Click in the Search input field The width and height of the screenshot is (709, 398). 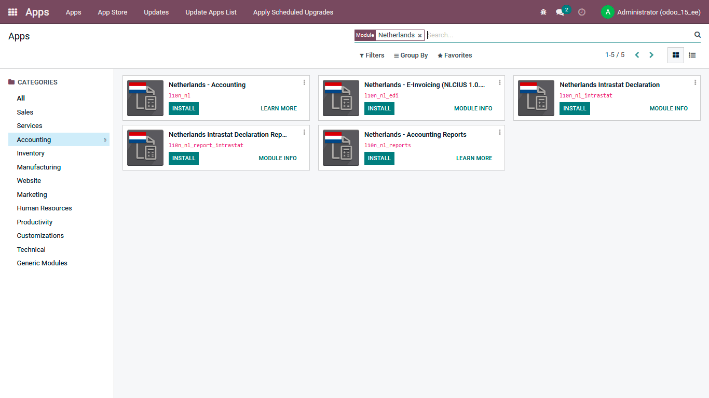pos(558,35)
